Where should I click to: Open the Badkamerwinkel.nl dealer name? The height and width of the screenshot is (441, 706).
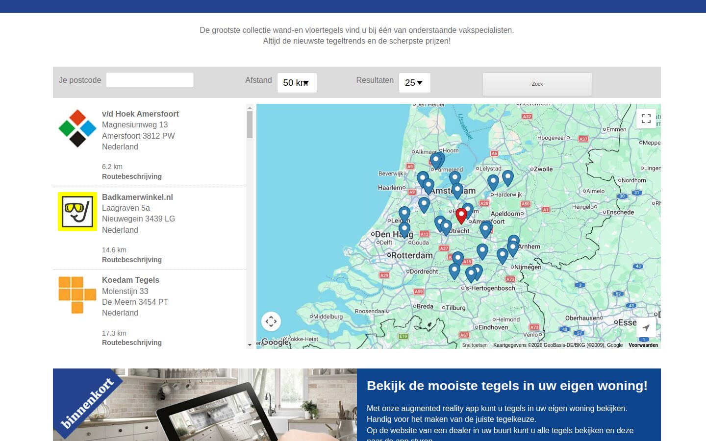pyautogui.click(x=137, y=197)
